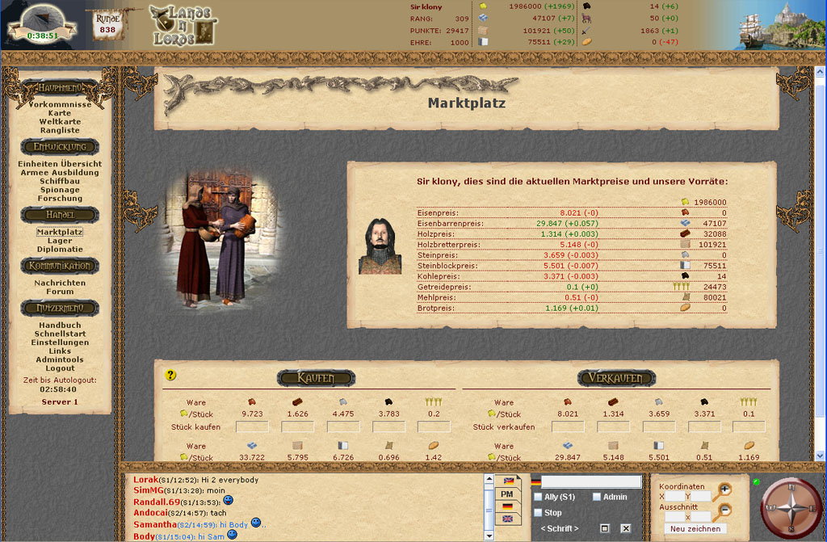Click the compass rose navigation control
Screen dimensions: 827x542
point(791,509)
